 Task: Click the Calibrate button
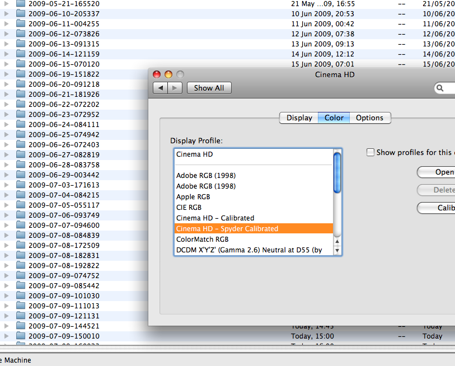(x=436, y=208)
